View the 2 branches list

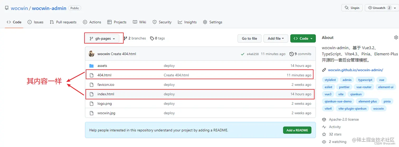coord(135,38)
